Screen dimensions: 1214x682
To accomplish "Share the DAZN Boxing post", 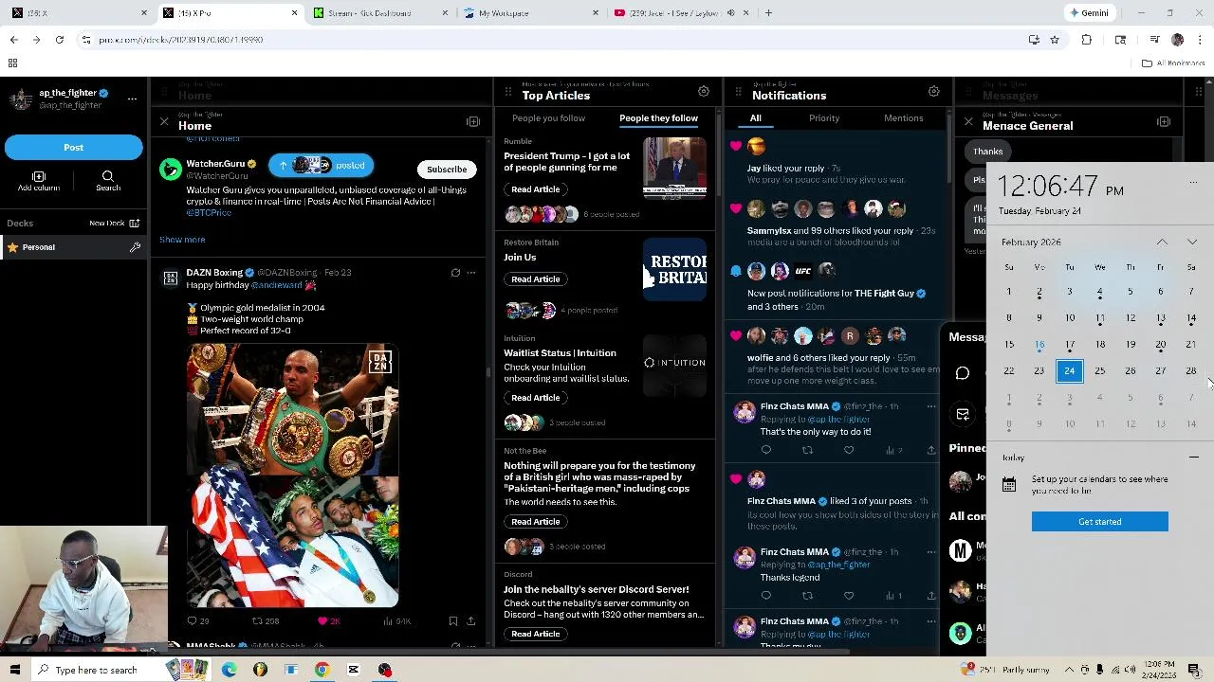I will tap(471, 621).
